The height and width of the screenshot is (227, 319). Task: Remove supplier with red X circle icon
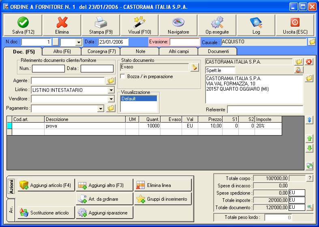309,62
